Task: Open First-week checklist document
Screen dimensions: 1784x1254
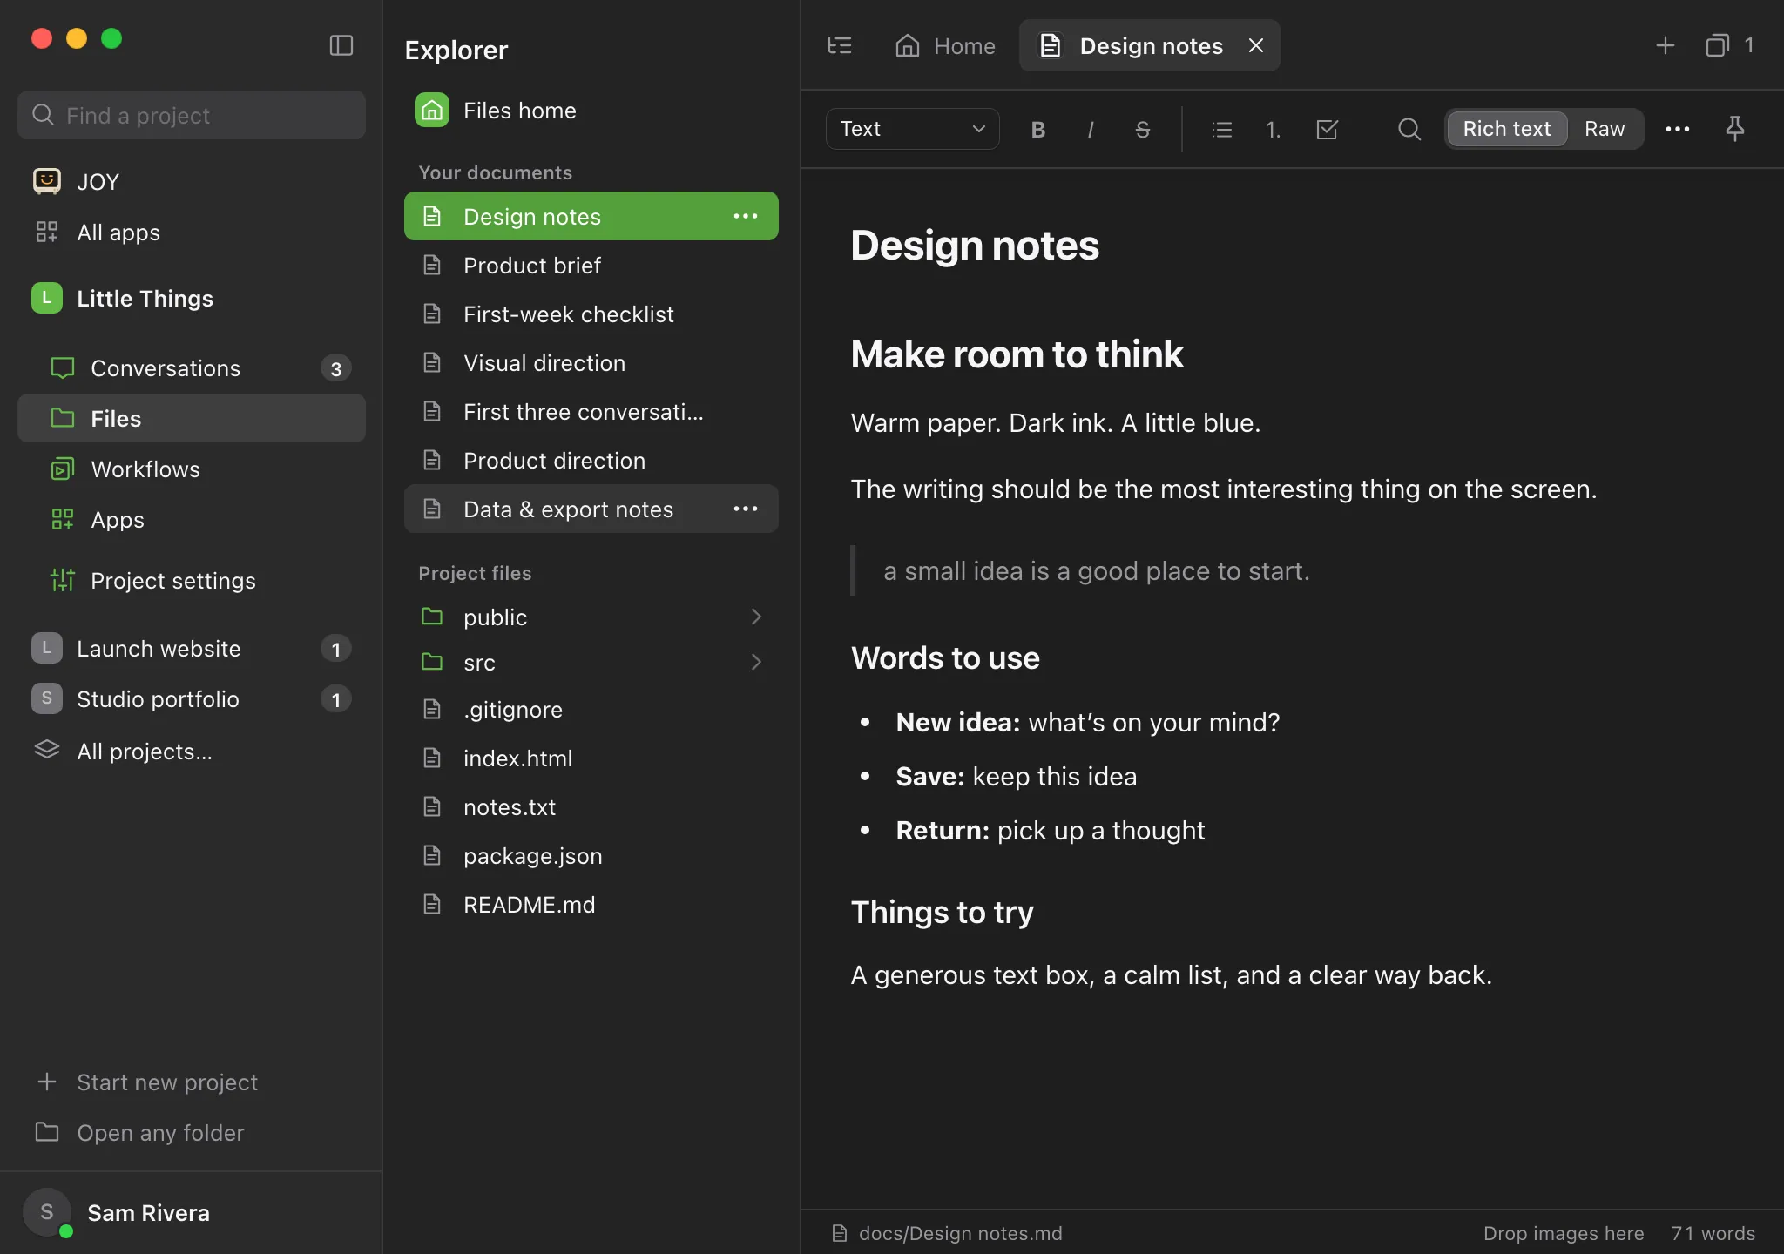Action: point(591,313)
